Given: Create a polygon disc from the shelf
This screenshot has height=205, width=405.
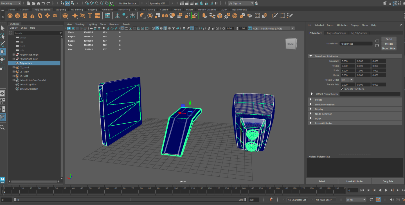Looking at the screenshot, I should point(55,15).
